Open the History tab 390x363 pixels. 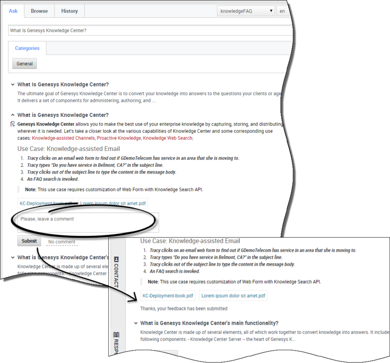tap(69, 11)
